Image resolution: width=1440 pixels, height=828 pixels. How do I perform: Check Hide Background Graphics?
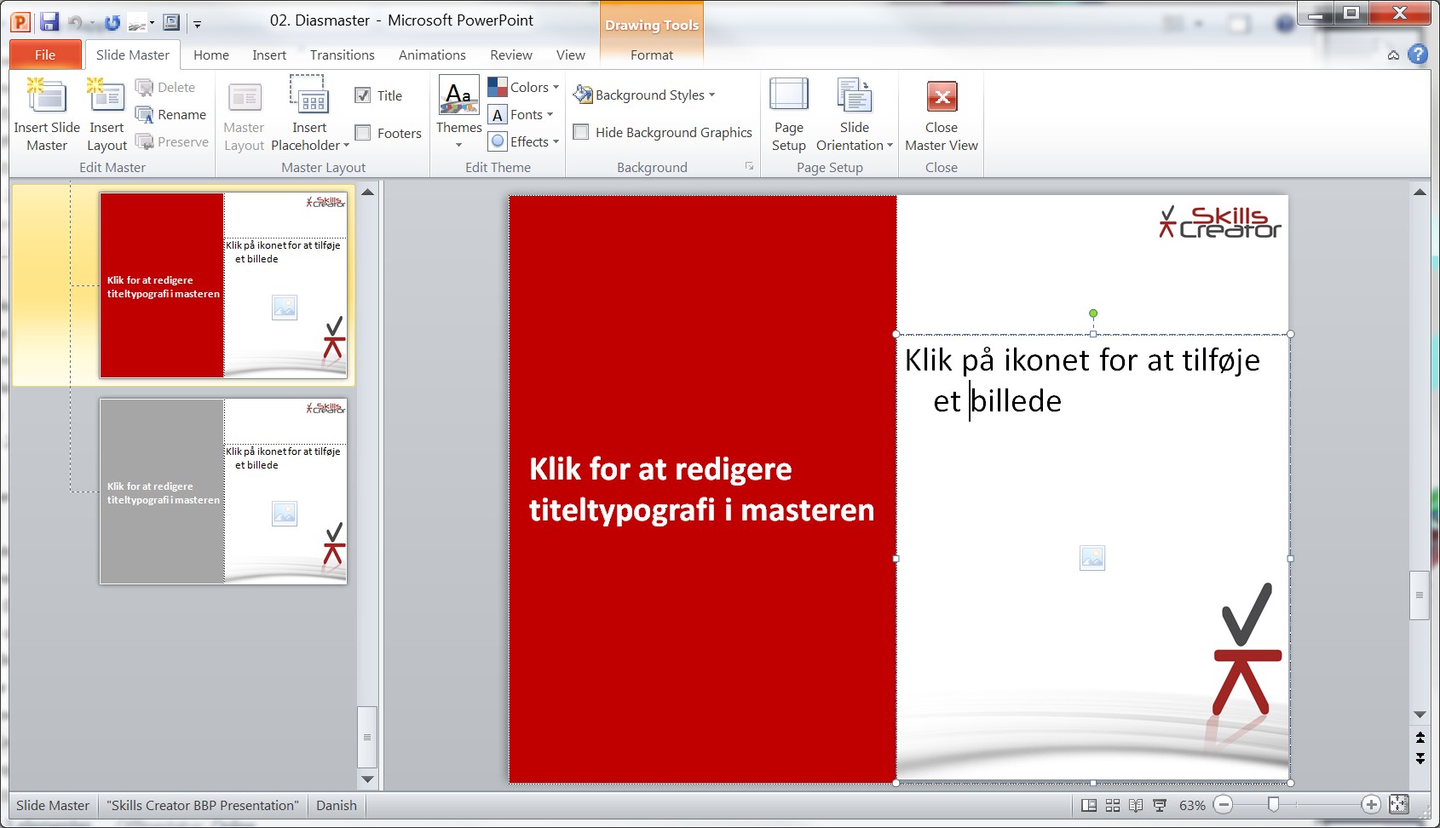click(x=581, y=132)
